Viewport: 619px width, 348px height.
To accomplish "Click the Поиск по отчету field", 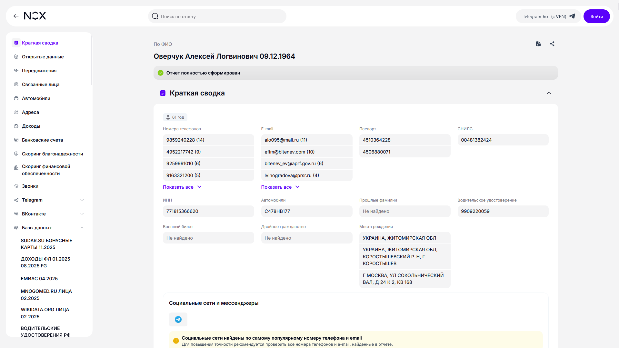I will [x=217, y=16].
